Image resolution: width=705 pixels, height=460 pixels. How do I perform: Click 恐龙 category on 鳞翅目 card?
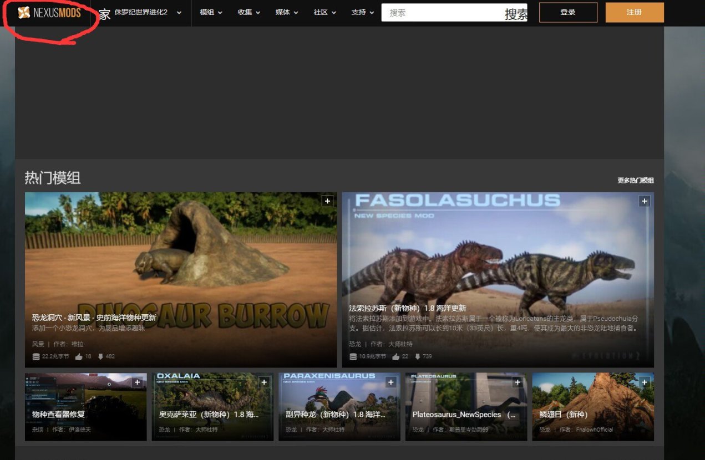click(545, 430)
